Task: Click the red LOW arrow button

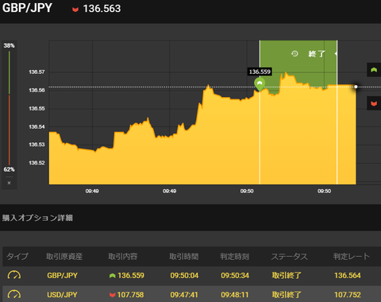Action: pos(374,103)
